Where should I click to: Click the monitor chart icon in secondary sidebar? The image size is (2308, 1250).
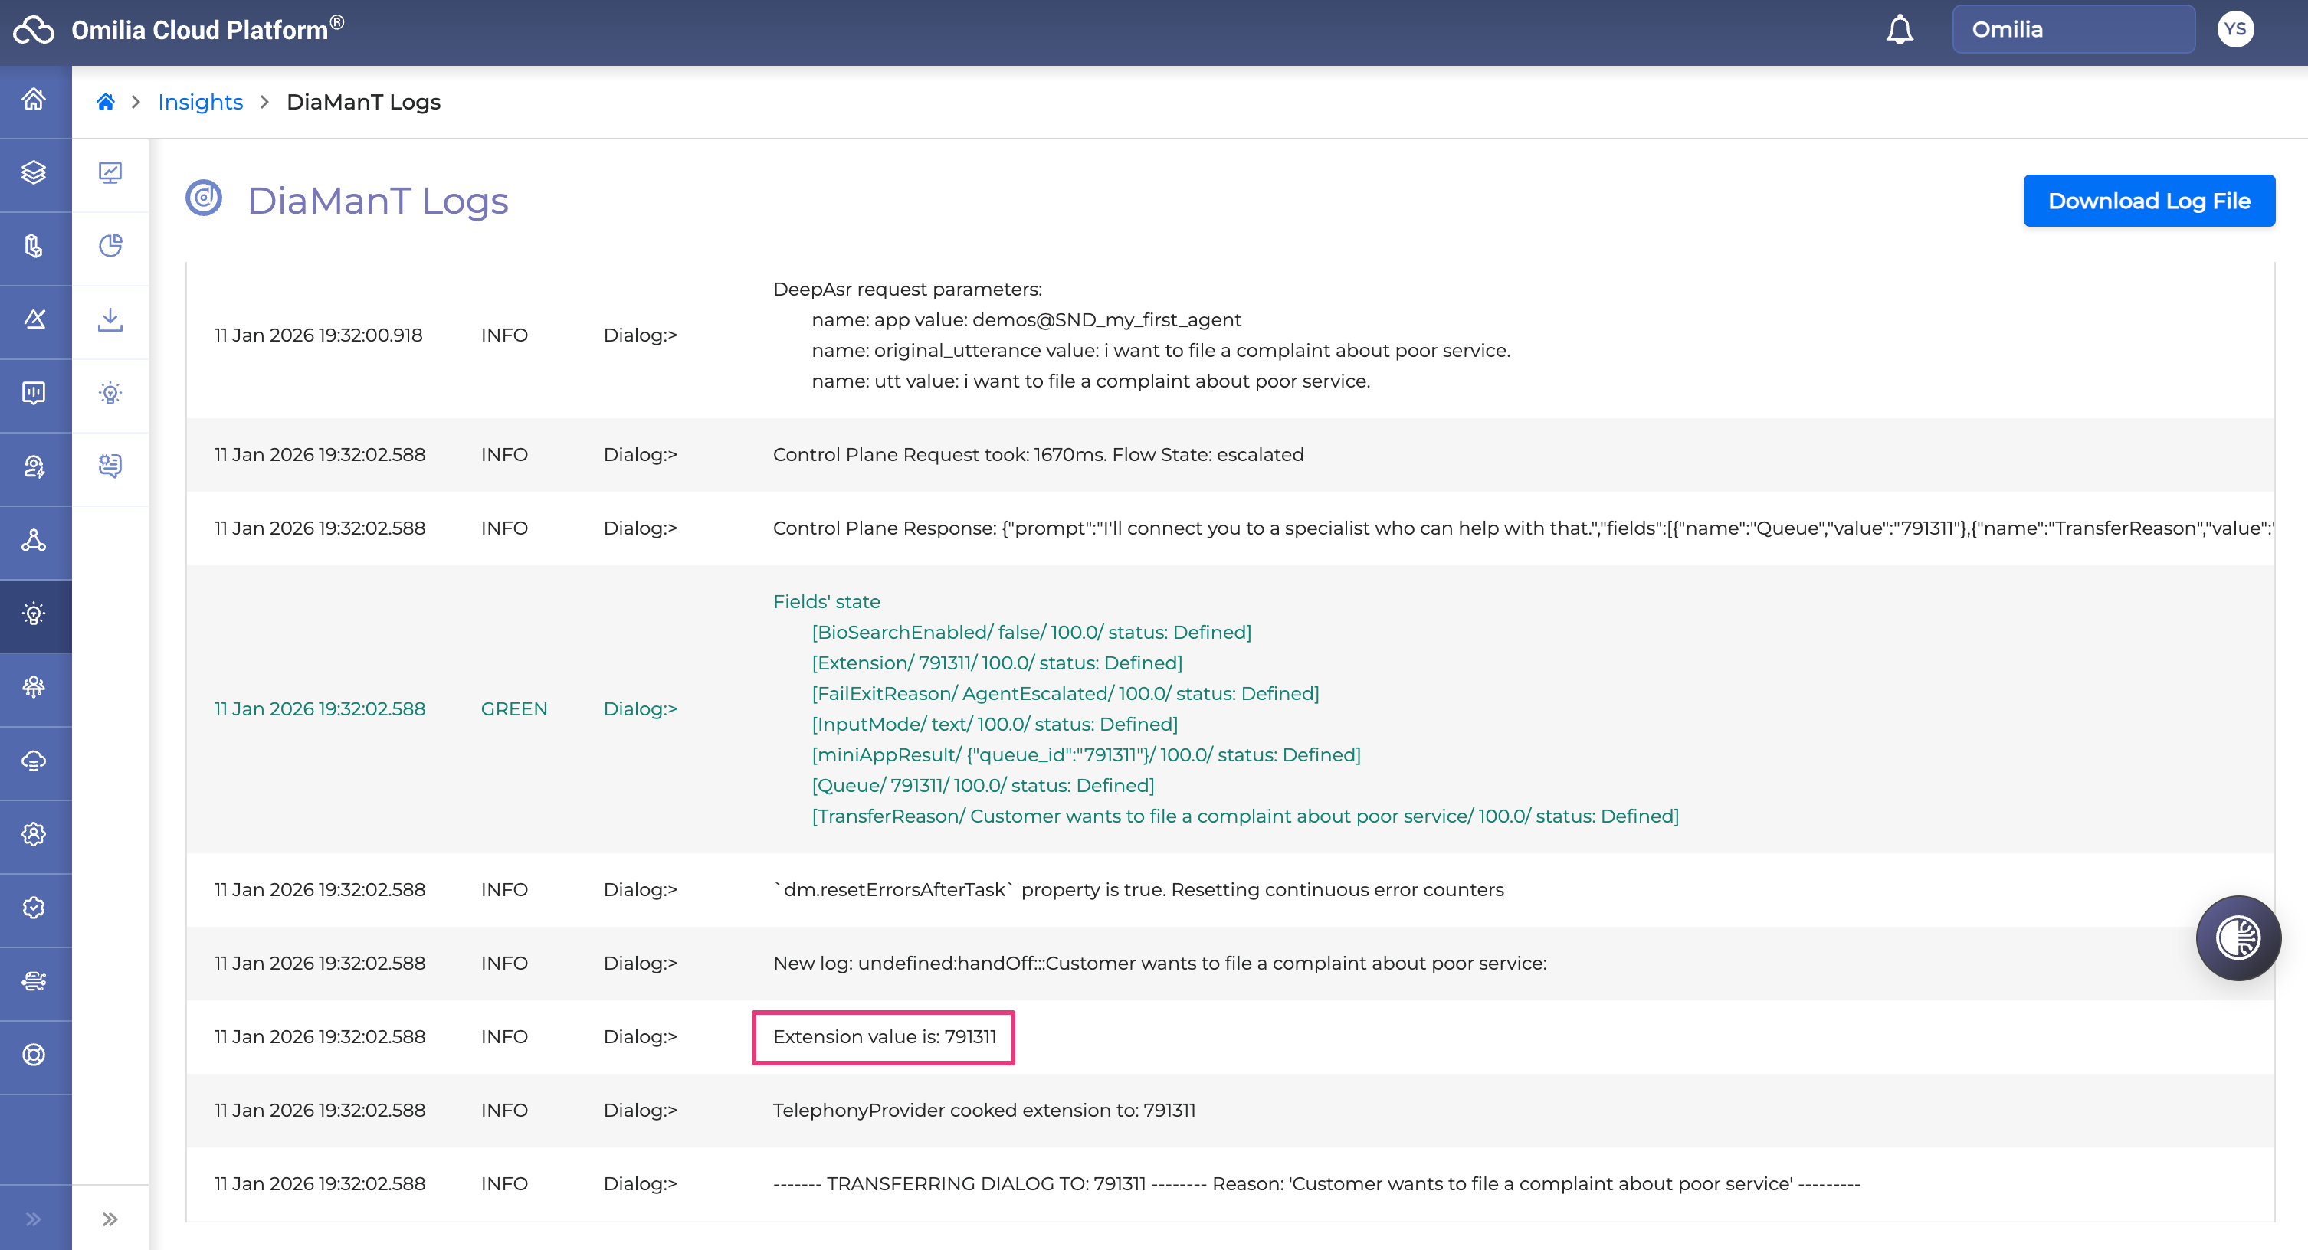[110, 172]
